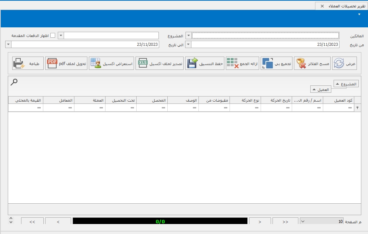The width and height of the screenshot is (368, 234).
Task: Click the عرض refresh button
Action: [344, 64]
